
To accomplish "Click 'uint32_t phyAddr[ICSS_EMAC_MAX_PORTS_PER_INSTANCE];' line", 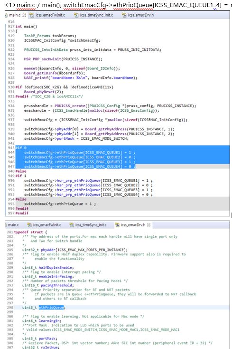I will pyautogui.click(x=74, y=250).
